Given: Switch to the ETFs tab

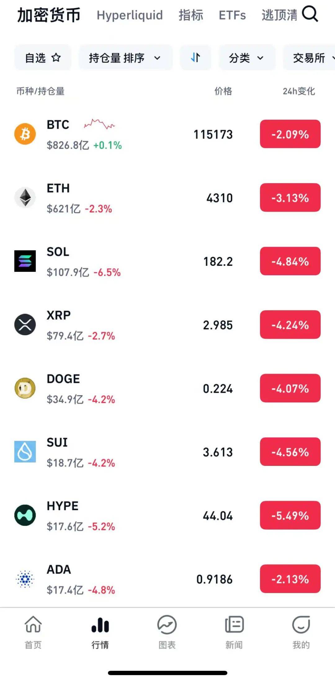Looking at the screenshot, I should click(x=232, y=15).
